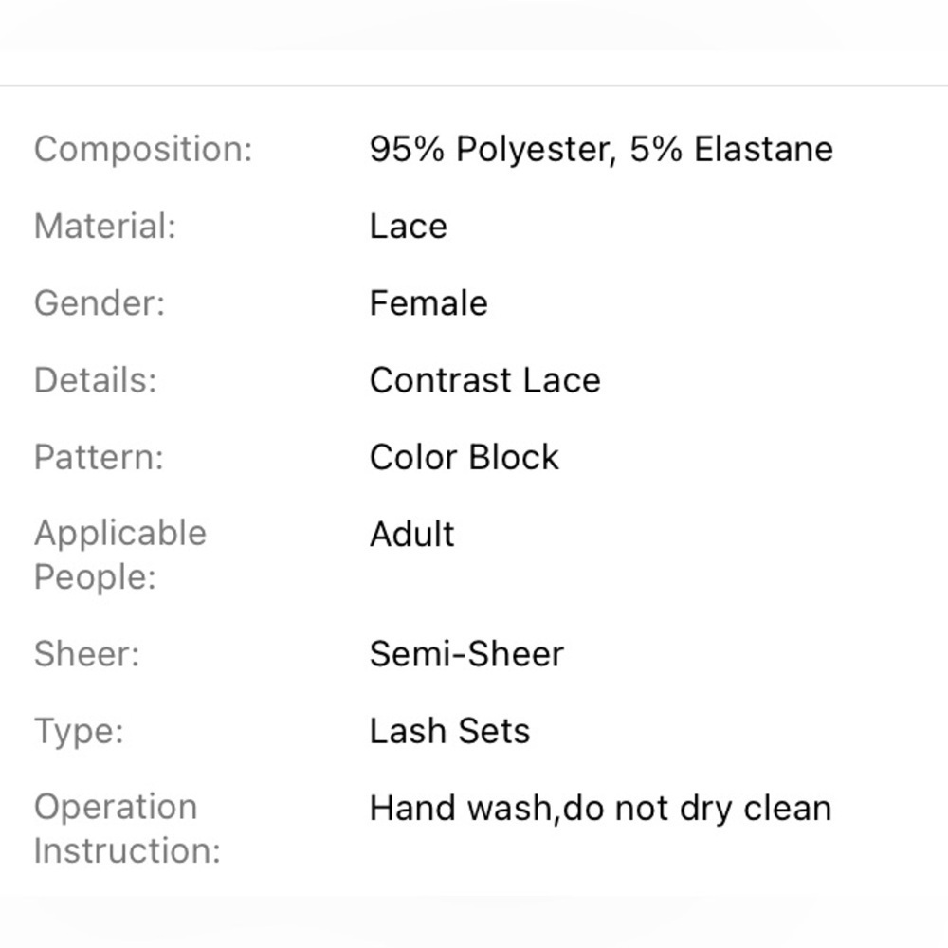Click the Pattern label
The width and height of the screenshot is (948, 948).
click(x=100, y=457)
